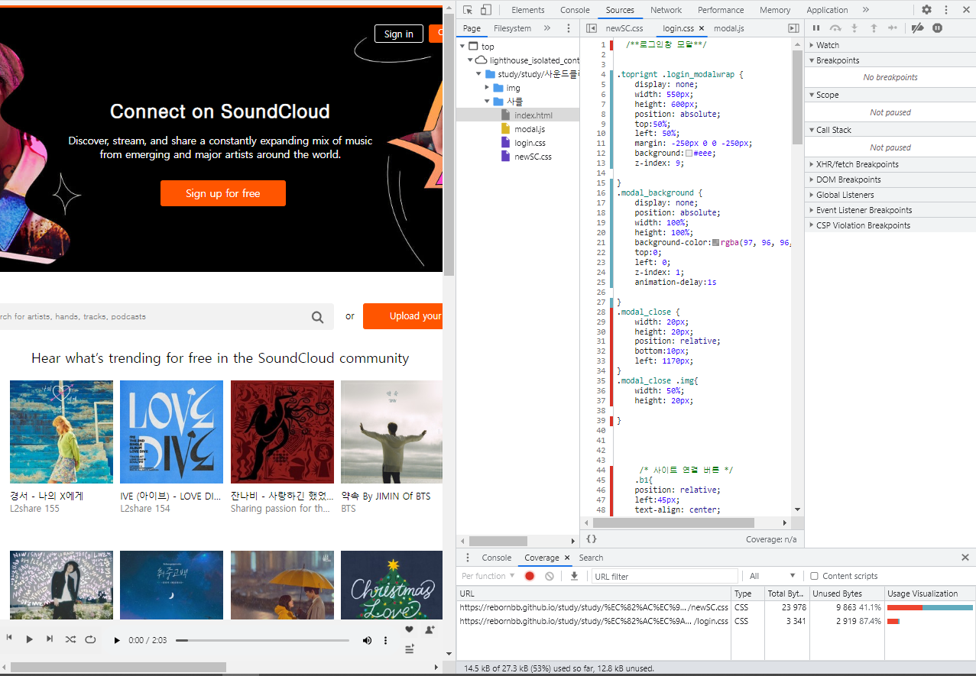Click the audio player progress slider

262,640
